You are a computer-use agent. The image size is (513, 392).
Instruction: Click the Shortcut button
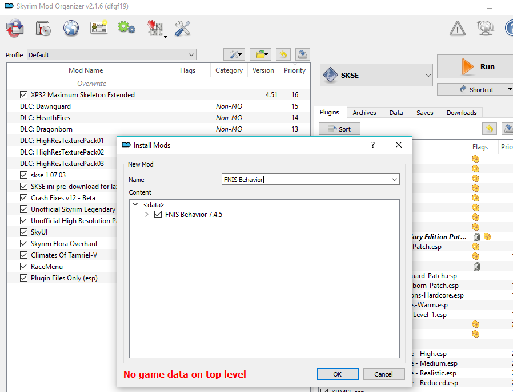475,89
